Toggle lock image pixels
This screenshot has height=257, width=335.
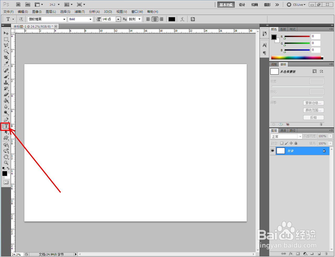(x=286, y=143)
